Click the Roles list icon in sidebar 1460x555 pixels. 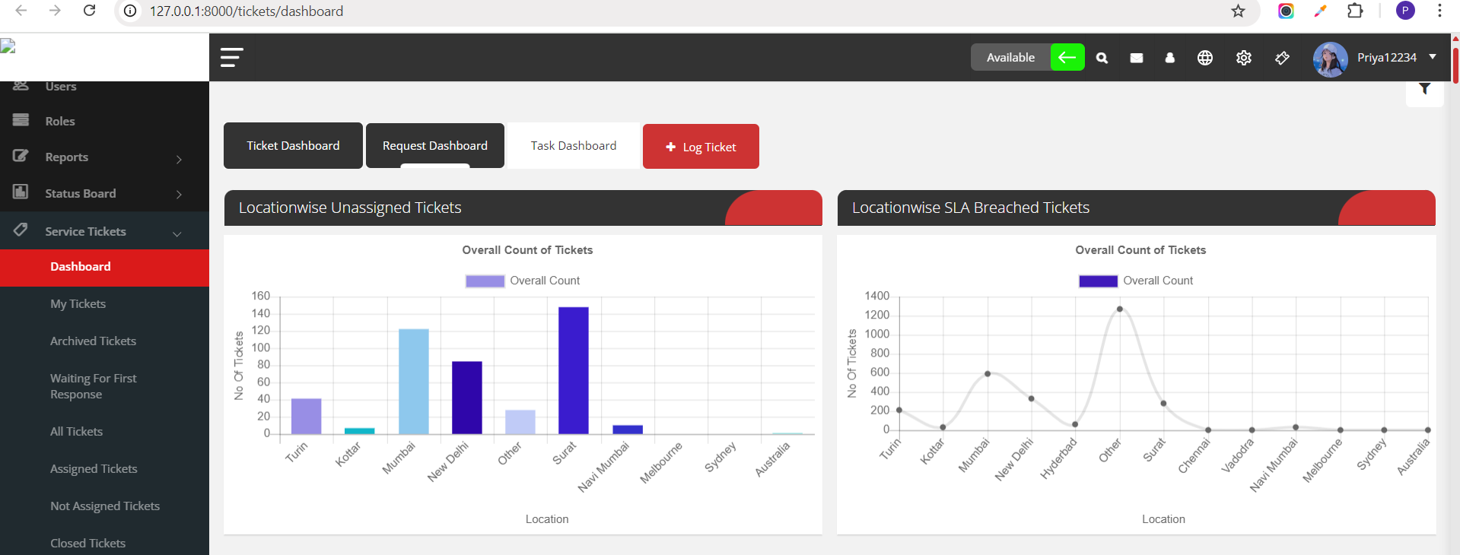coord(21,119)
